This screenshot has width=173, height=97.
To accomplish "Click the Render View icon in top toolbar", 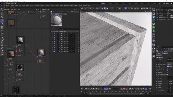I will pos(142,8).
